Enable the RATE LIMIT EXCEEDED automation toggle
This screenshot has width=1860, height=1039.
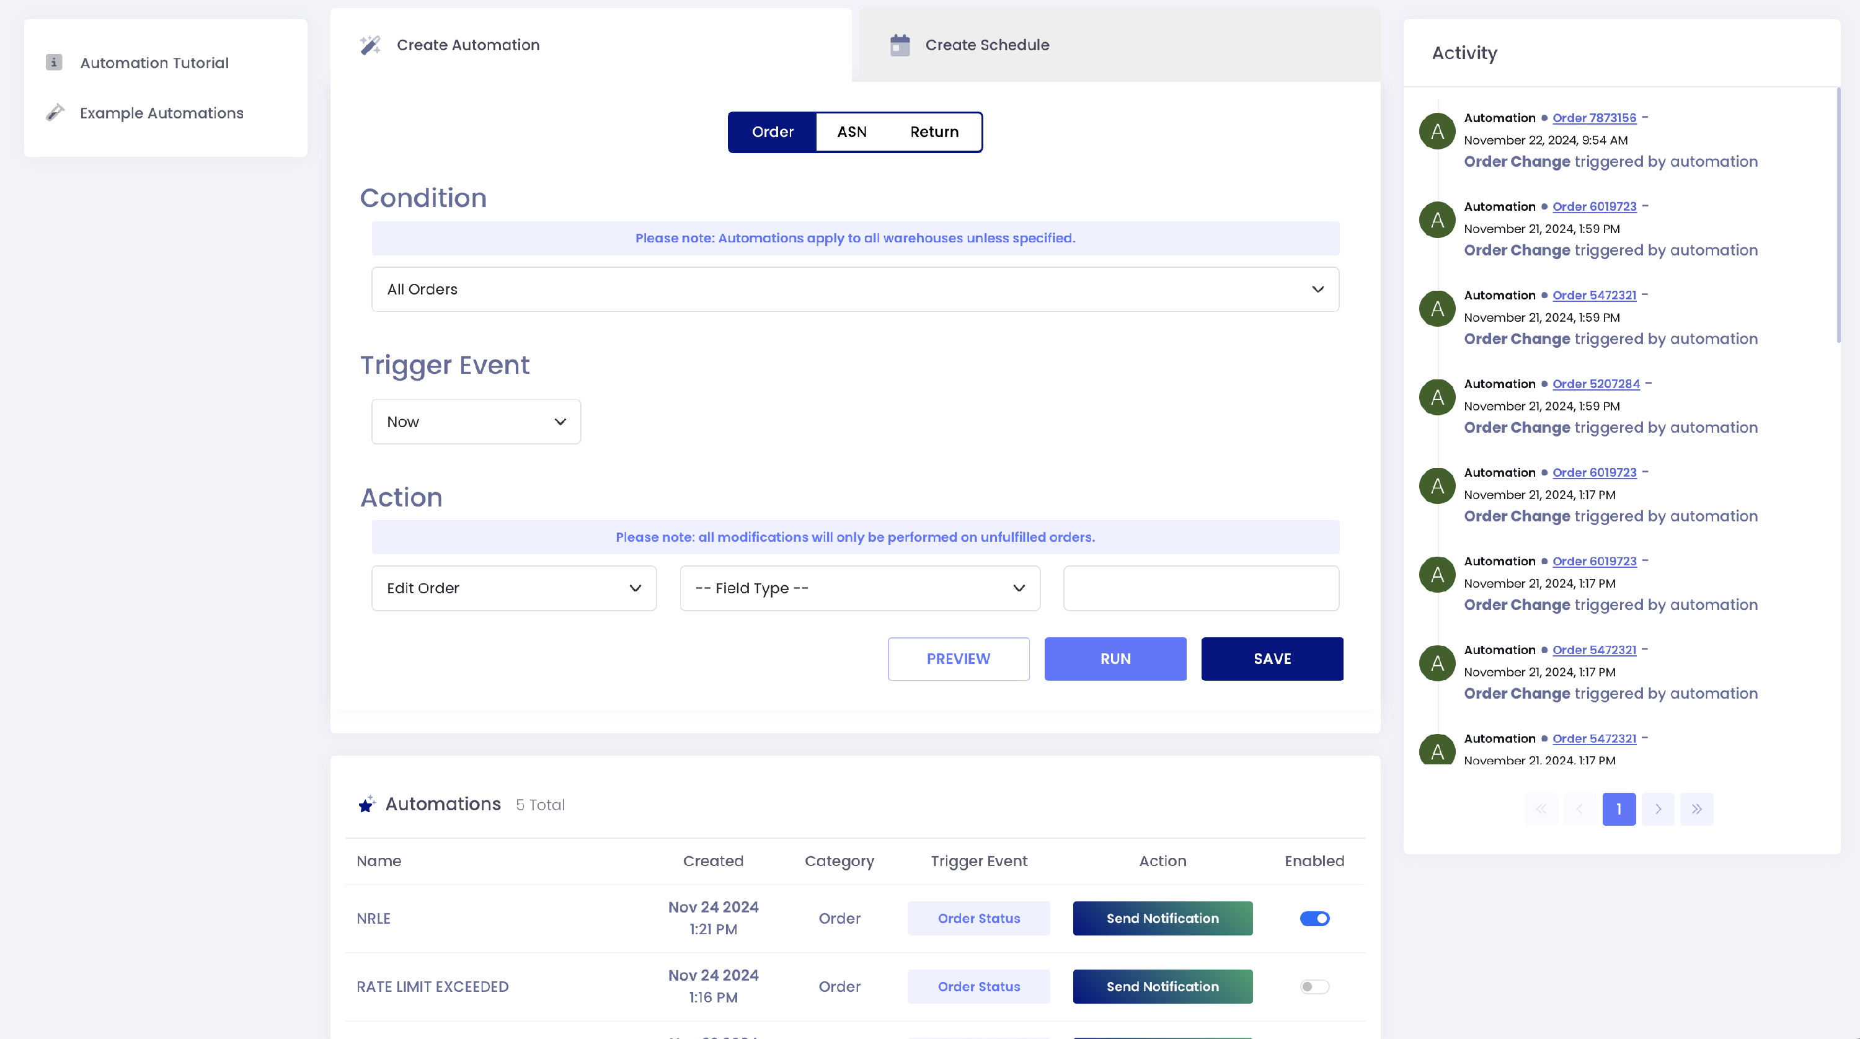tap(1314, 986)
